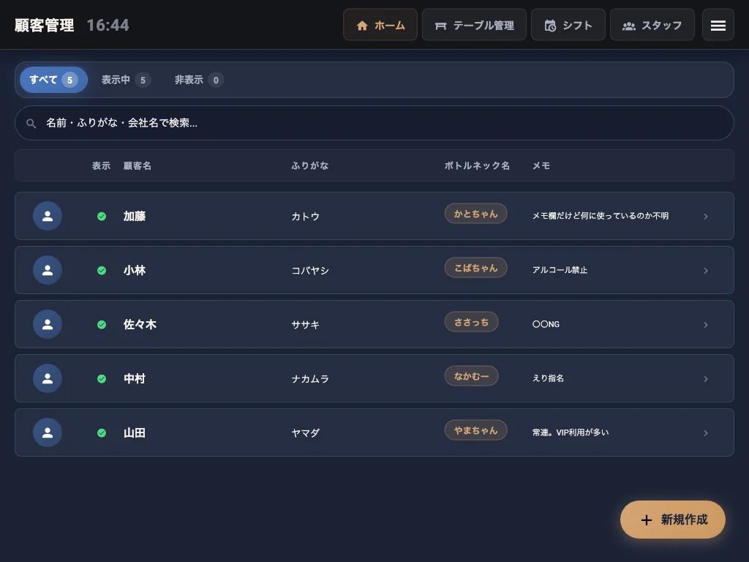Click the なかむー bottle neck badge
This screenshot has height=562, width=749.
coord(472,376)
